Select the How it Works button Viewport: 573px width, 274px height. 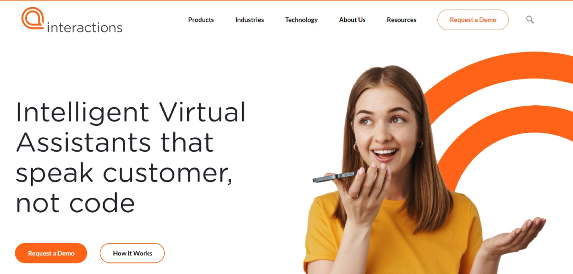click(x=132, y=253)
